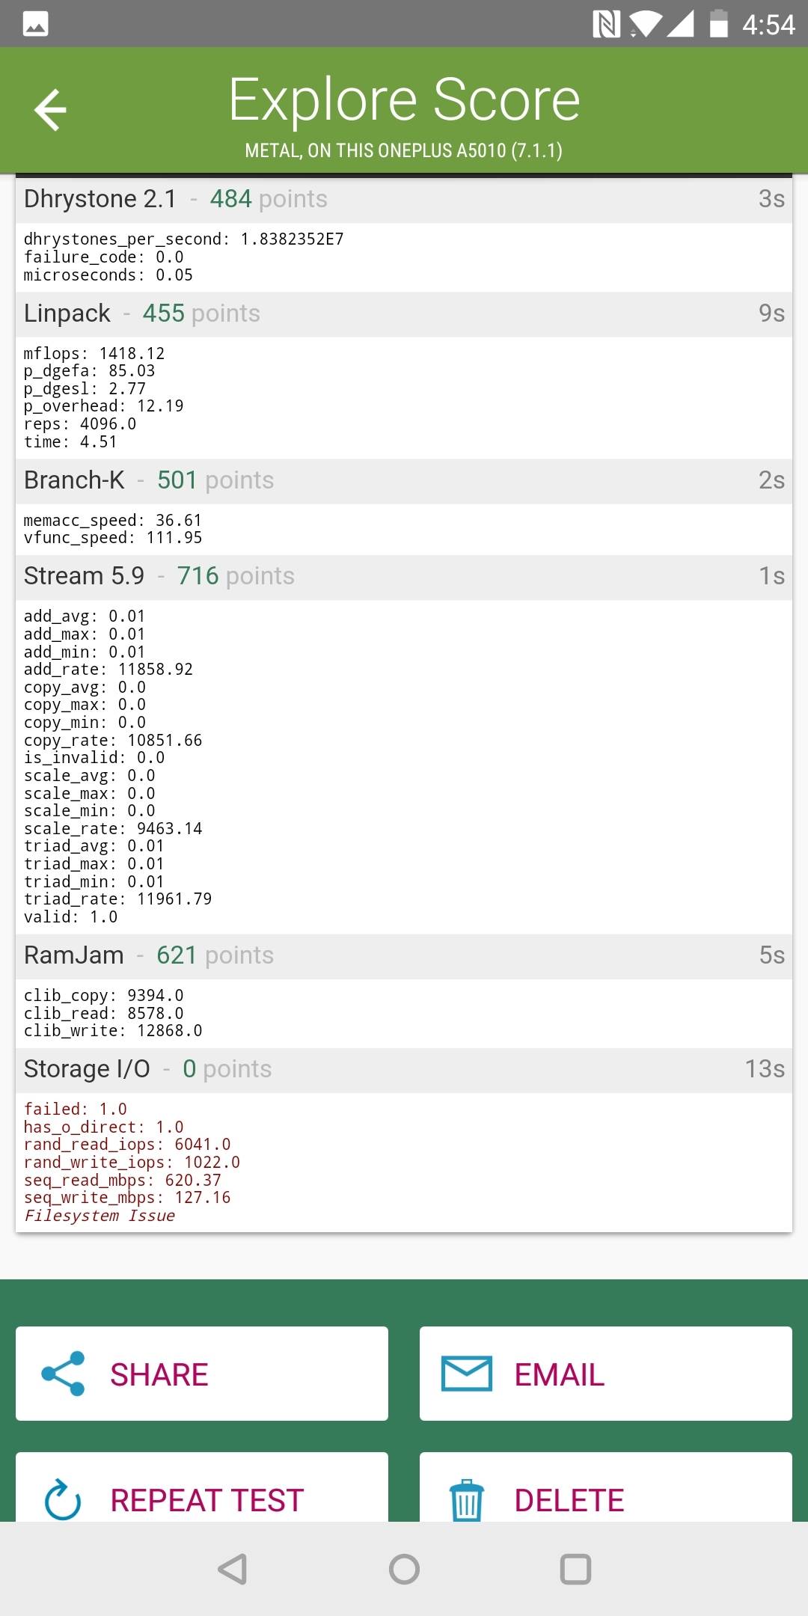Tap scale_rate: 9463.14 line

click(113, 829)
